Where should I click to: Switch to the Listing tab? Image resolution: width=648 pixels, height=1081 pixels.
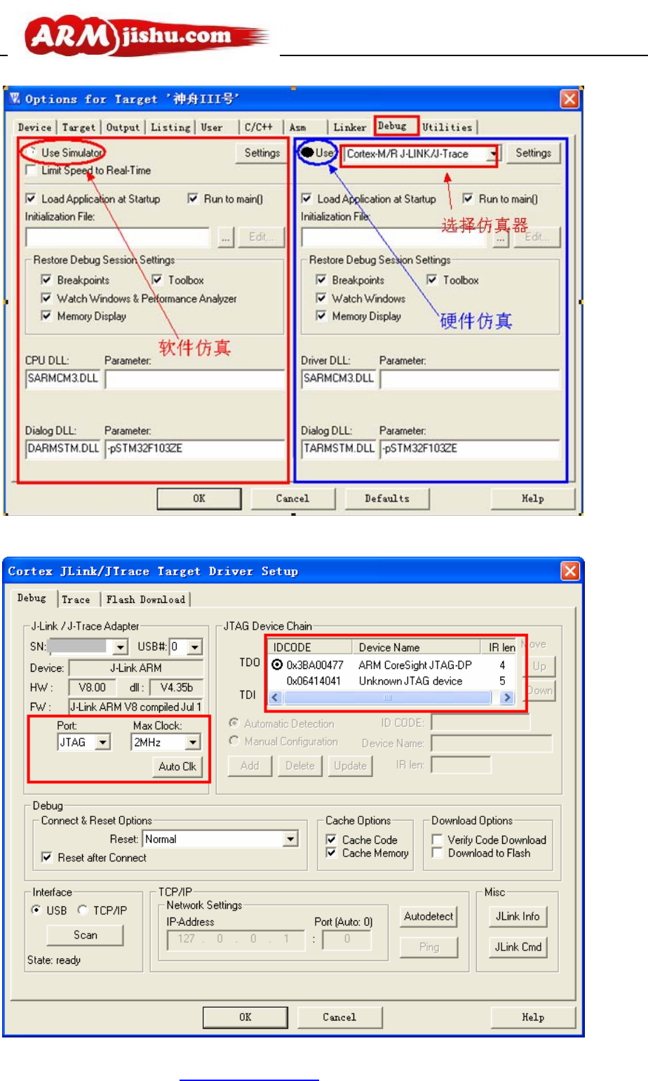click(170, 127)
